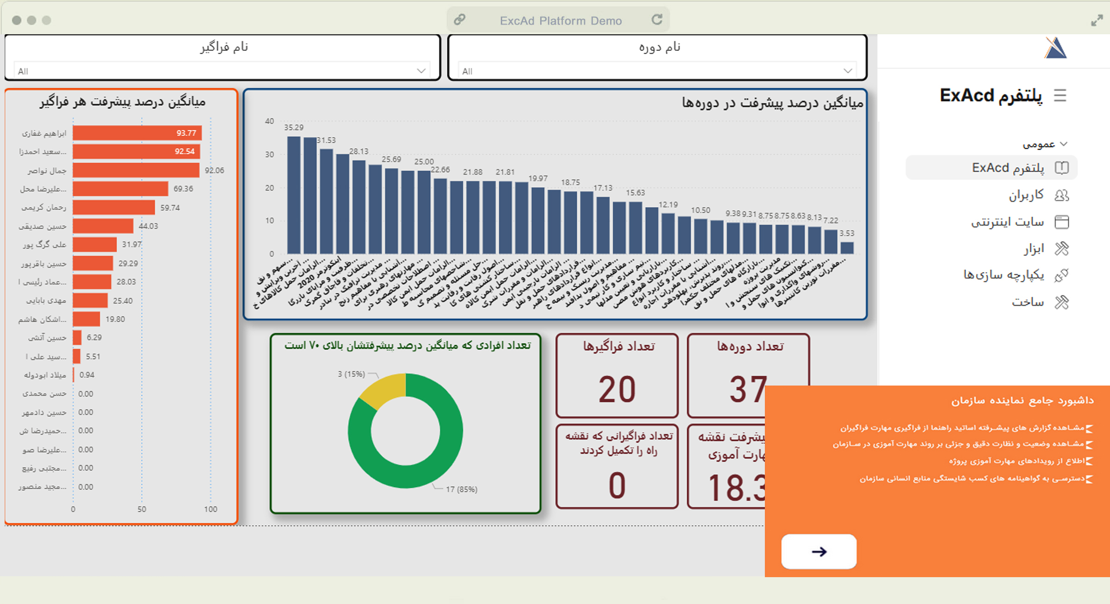Click the hamburger menu icon beside پلتفرم ExAcd

pos(1060,96)
